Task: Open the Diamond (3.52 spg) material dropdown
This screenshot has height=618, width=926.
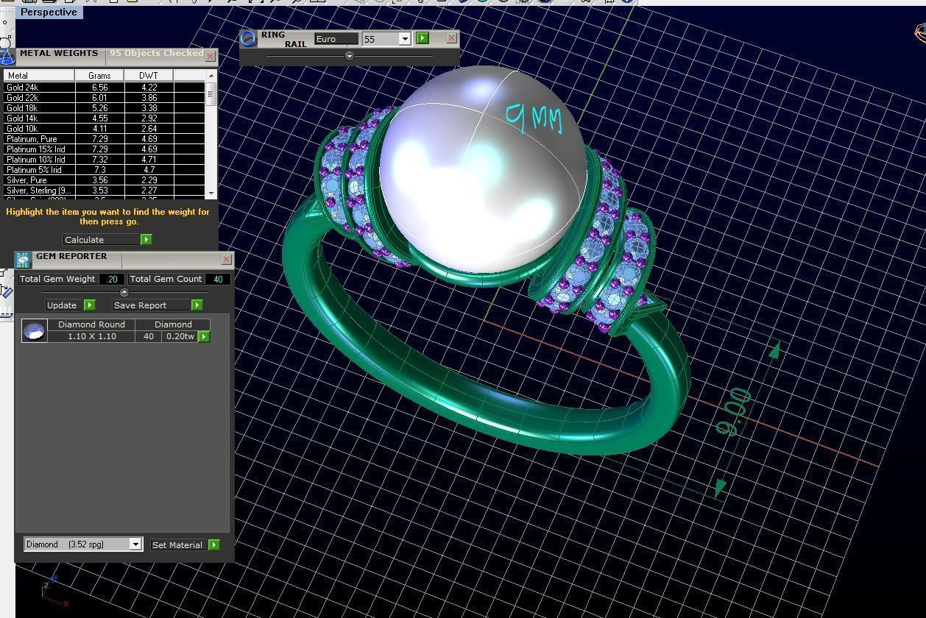Action: 135,544
